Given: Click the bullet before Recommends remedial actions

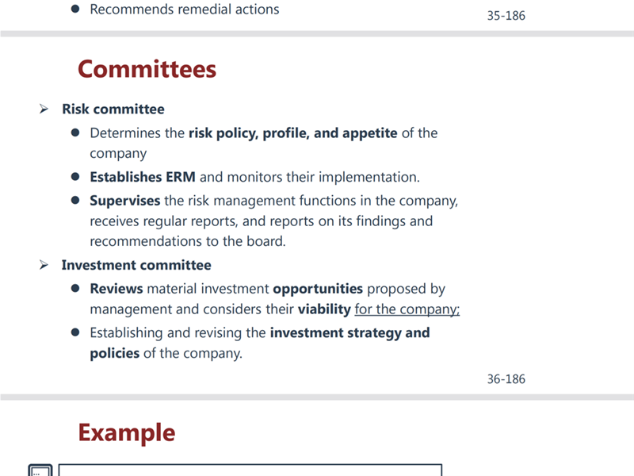Looking at the screenshot, I should 74,9.
